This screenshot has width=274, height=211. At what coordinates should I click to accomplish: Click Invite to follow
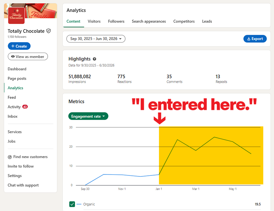(21, 166)
